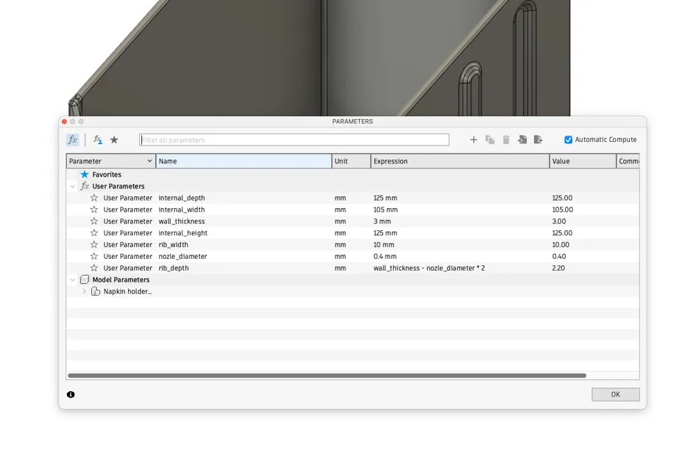Click the import parameters icon
The image size is (696, 453).
click(x=522, y=140)
